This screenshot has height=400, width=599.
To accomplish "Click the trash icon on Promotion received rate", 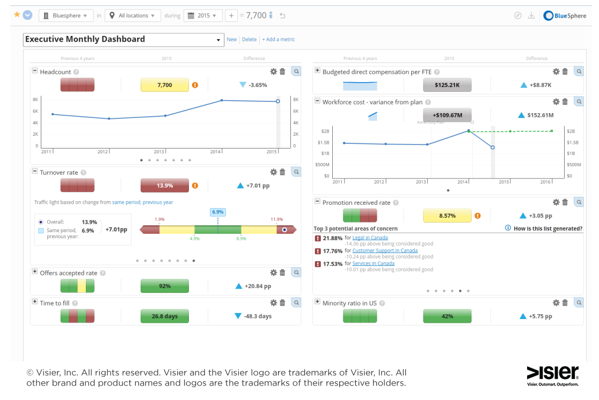I will click(565, 202).
